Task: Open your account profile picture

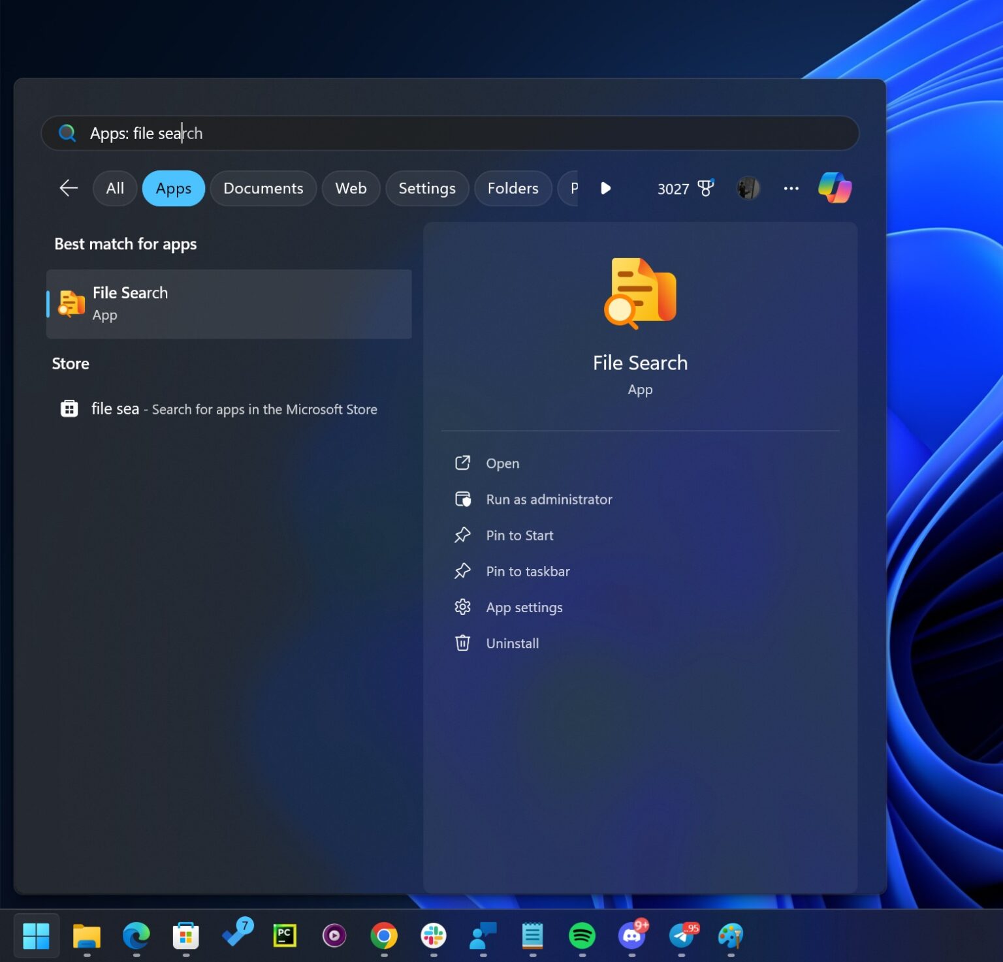Action: pyautogui.click(x=746, y=189)
